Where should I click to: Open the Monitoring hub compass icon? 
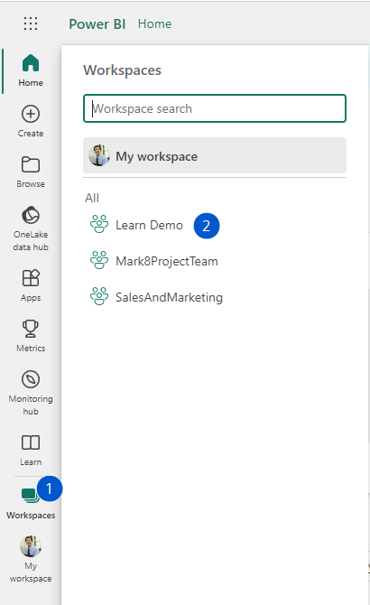(x=31, y=379)
